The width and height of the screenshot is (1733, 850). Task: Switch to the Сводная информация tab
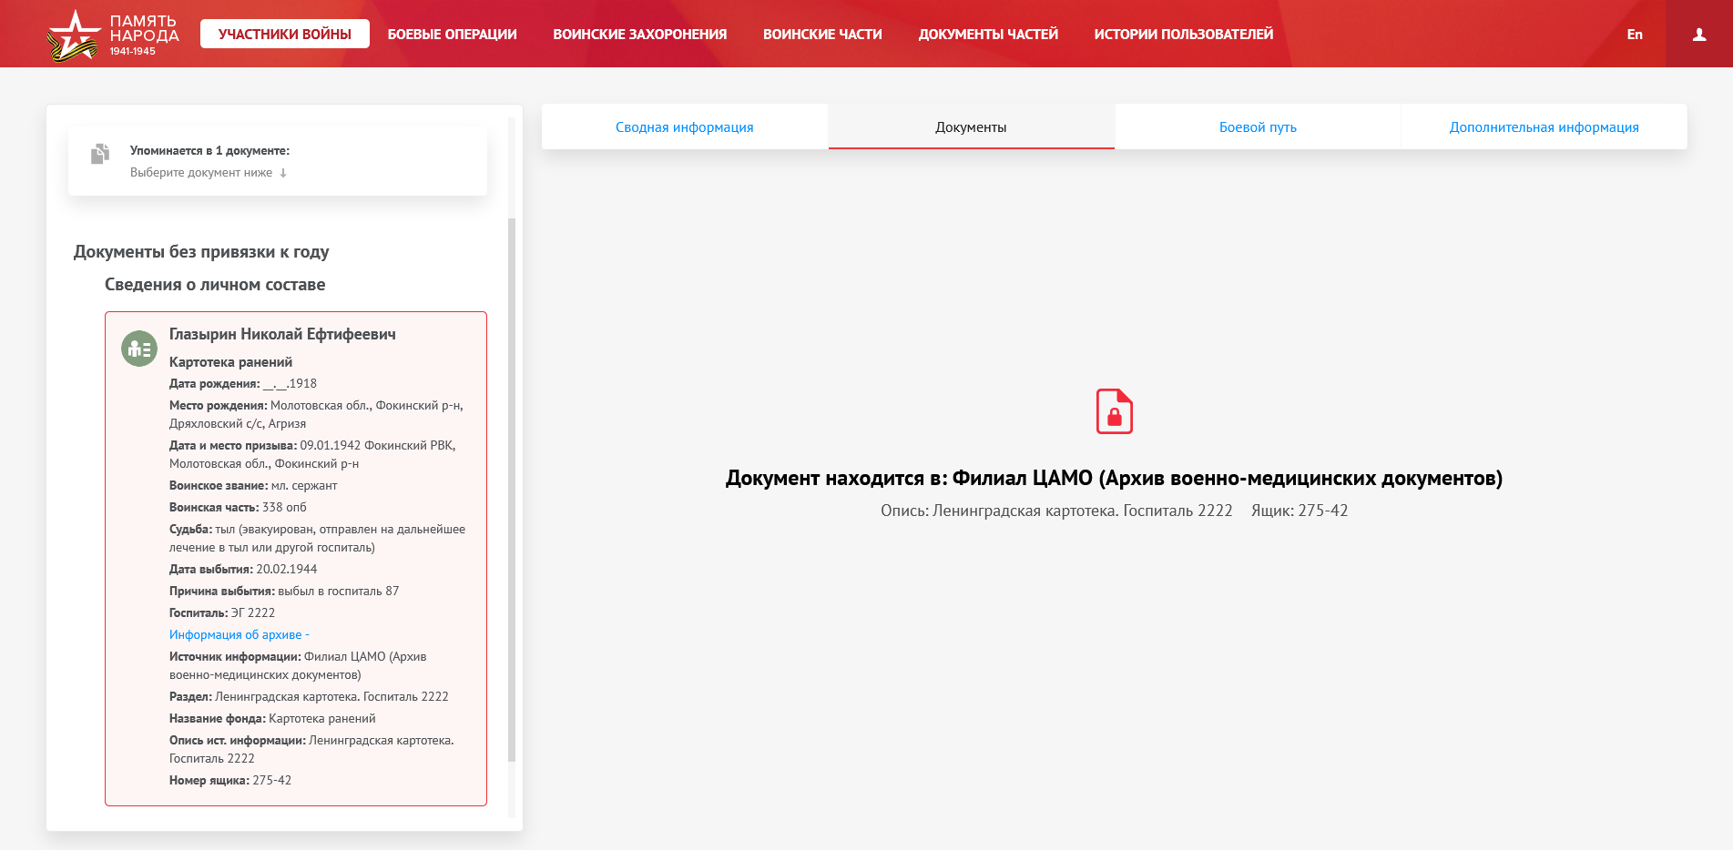pyautogui.click(x=684, y=127)
